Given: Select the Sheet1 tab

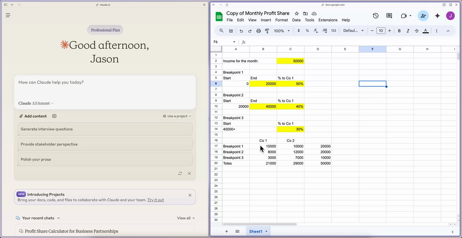Looking at the screenshot, I should (x=255, y=231).
